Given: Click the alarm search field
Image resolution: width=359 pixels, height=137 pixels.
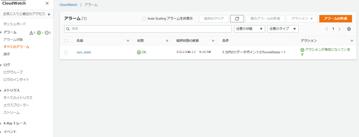Looking at the screenshot, I should click(148, 29).
